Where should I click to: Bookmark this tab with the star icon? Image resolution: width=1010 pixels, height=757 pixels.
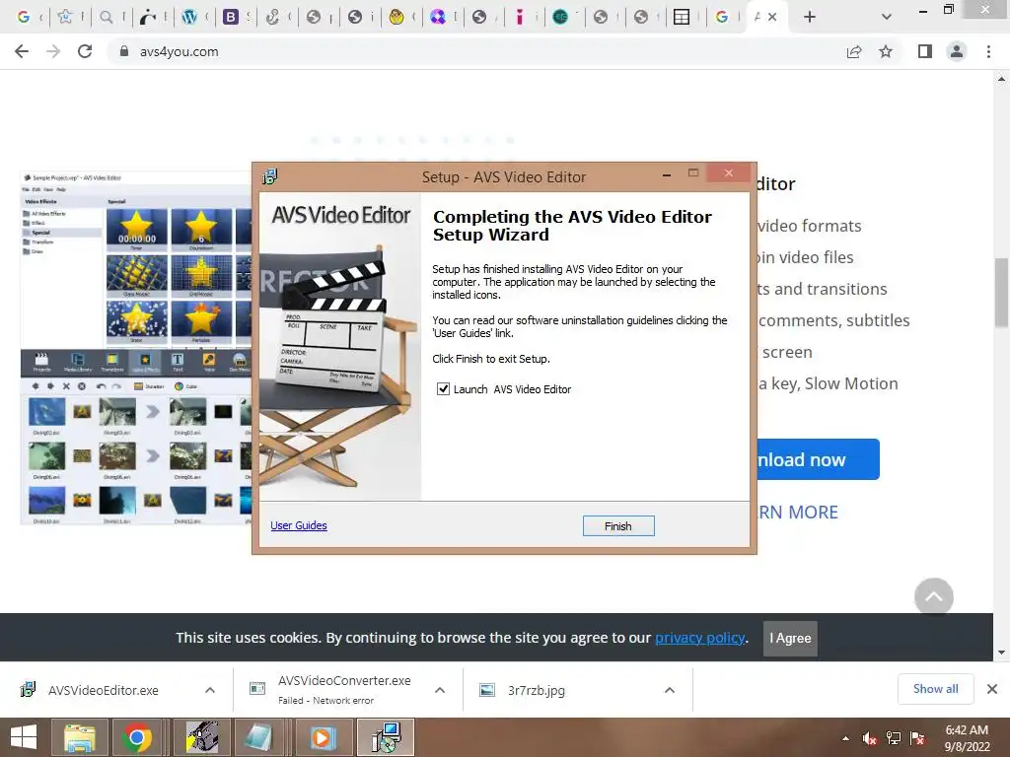click(x=886, y=51)
